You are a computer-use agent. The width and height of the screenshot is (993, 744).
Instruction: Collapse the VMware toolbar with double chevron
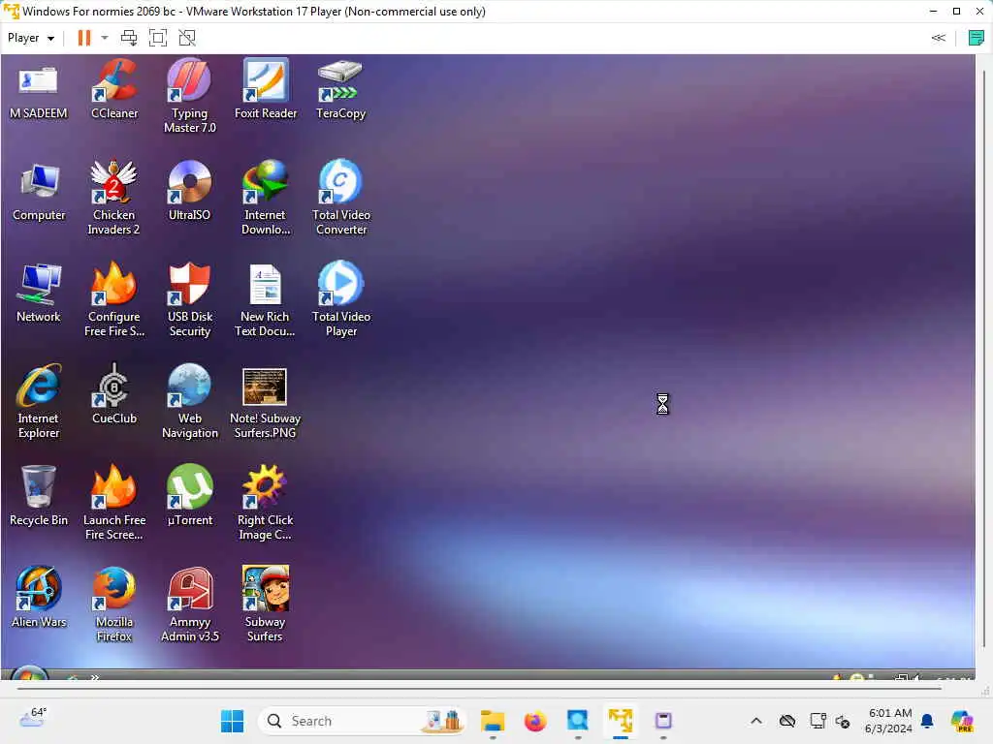(938, 38)
